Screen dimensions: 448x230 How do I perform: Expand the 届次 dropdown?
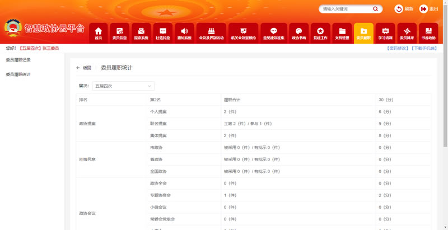click(123, 86)
